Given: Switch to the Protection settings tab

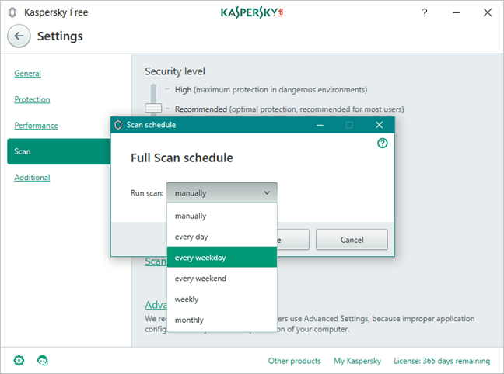Looking at the screenshot, I should 32,99.
